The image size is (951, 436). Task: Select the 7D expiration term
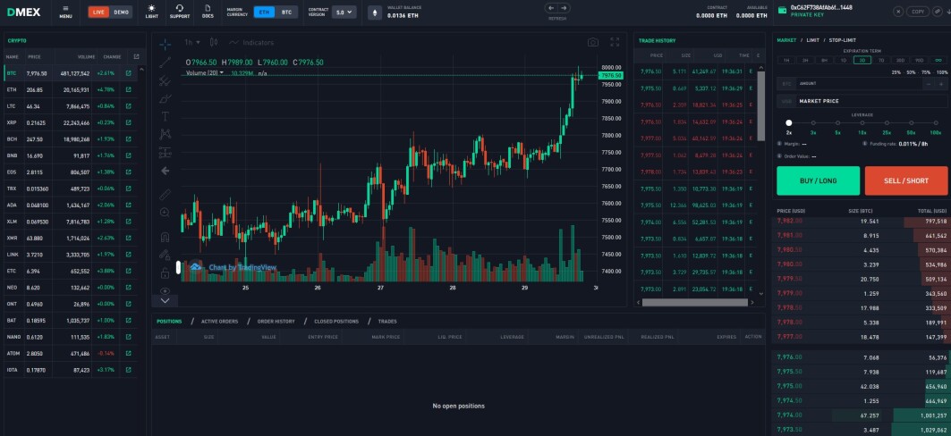pos(881,61)
